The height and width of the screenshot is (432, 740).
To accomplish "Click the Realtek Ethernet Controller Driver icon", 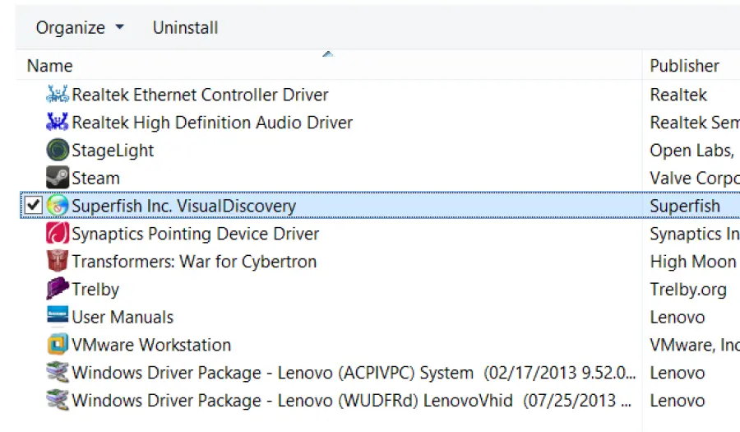I will tap(58, 95).
